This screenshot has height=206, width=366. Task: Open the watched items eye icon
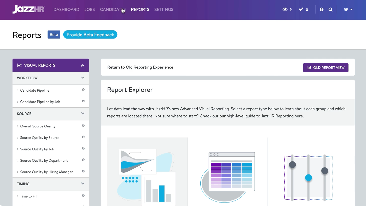point(285,10)
